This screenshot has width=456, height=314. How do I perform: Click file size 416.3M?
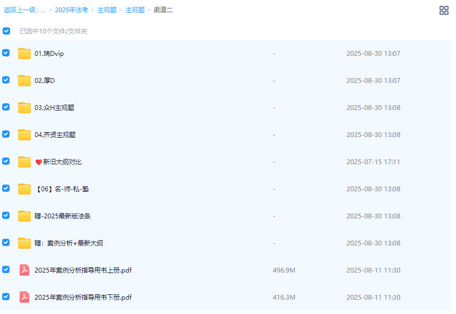(x=284, y=298)
